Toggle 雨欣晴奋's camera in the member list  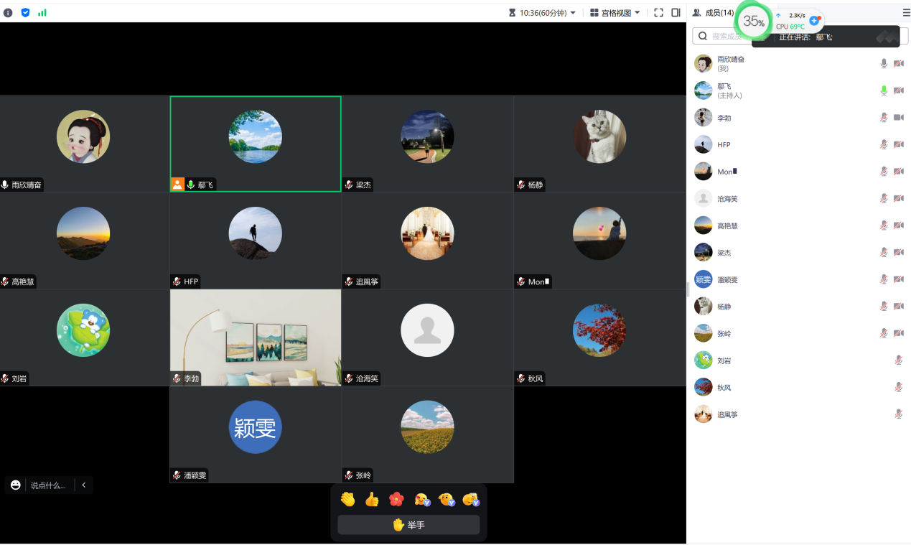pyautogui.click(x=898, y=63)
